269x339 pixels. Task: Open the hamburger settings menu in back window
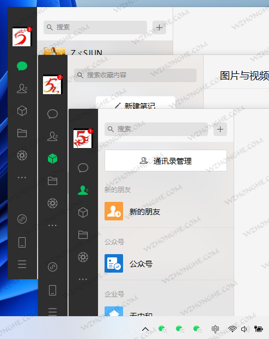pyautogui.click(x=22, y=264)
